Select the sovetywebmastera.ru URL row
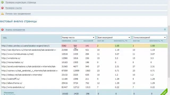This screenshot has width=170, height=95. [29, 66]
